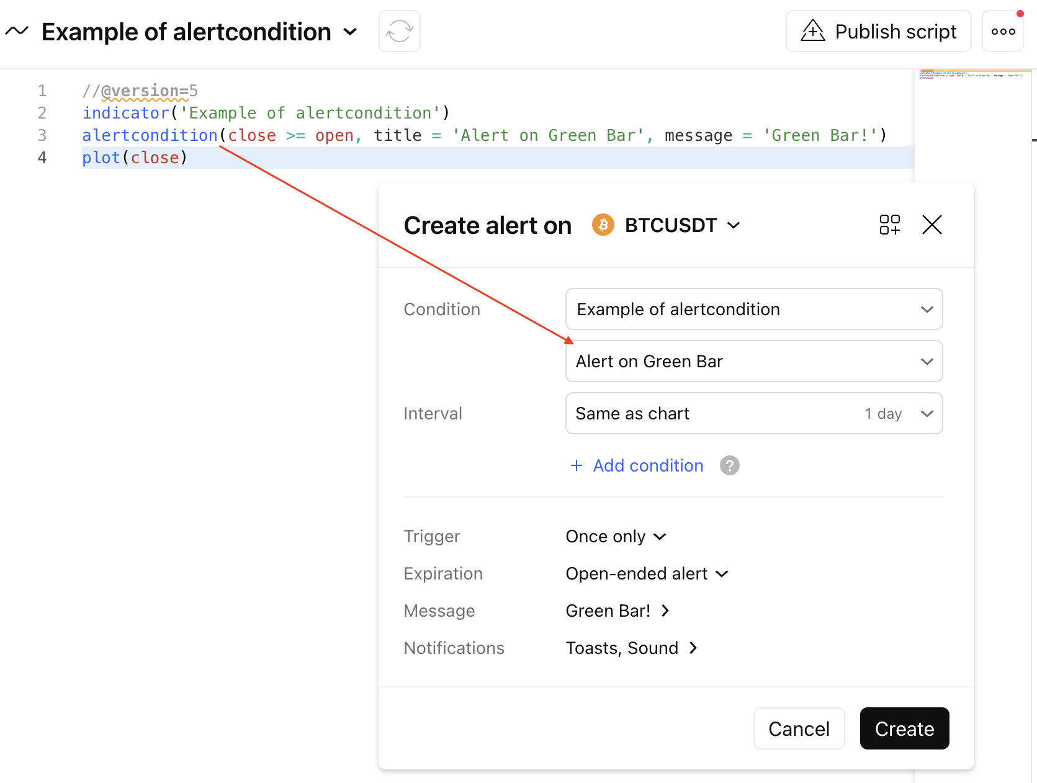Click the Message label
The width and height of the screenshot is (1037, 783).
(x=439, y=611)
